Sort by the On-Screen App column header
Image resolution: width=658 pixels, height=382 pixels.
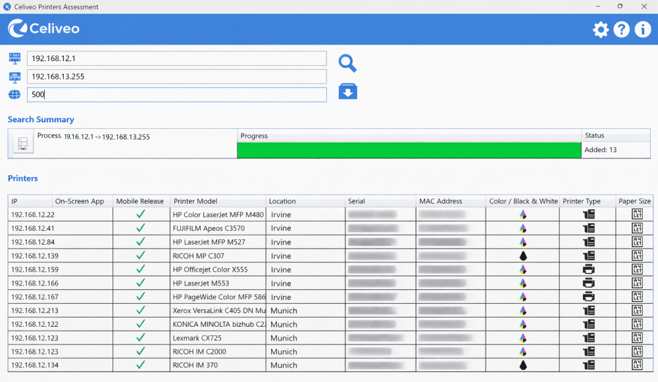(82, 201)
